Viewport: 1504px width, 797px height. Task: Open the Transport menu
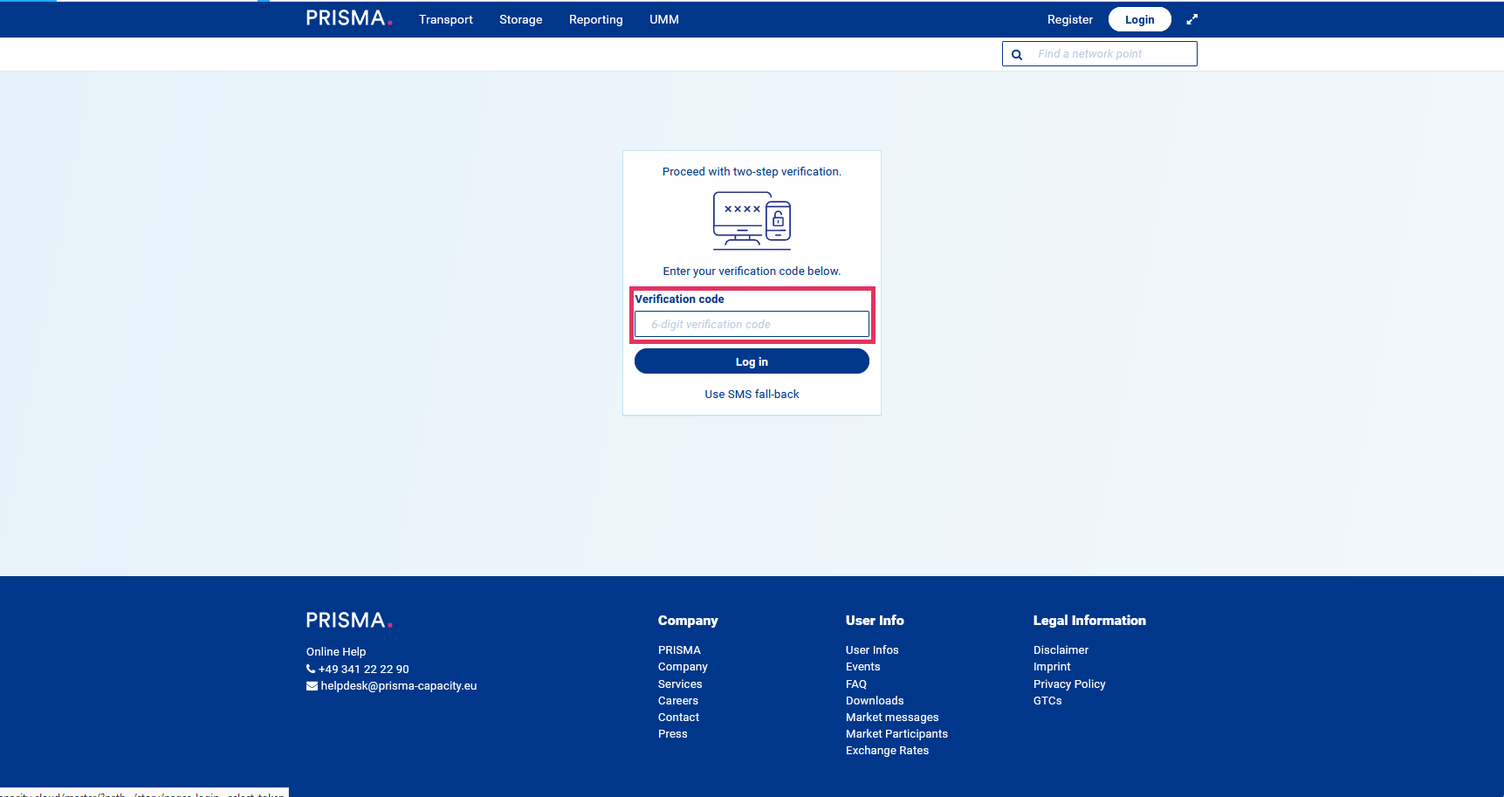tap(445, 19)
